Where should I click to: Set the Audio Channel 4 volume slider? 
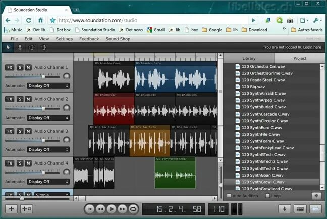(43, 173)
